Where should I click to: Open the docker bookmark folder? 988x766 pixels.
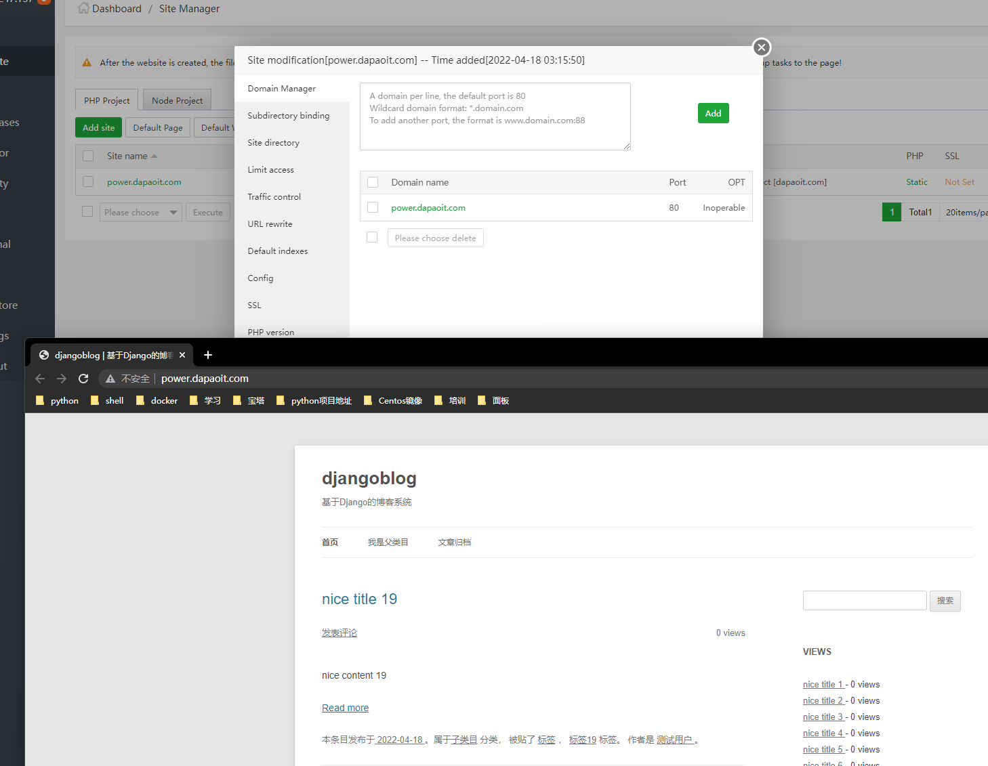pos(157,401)
